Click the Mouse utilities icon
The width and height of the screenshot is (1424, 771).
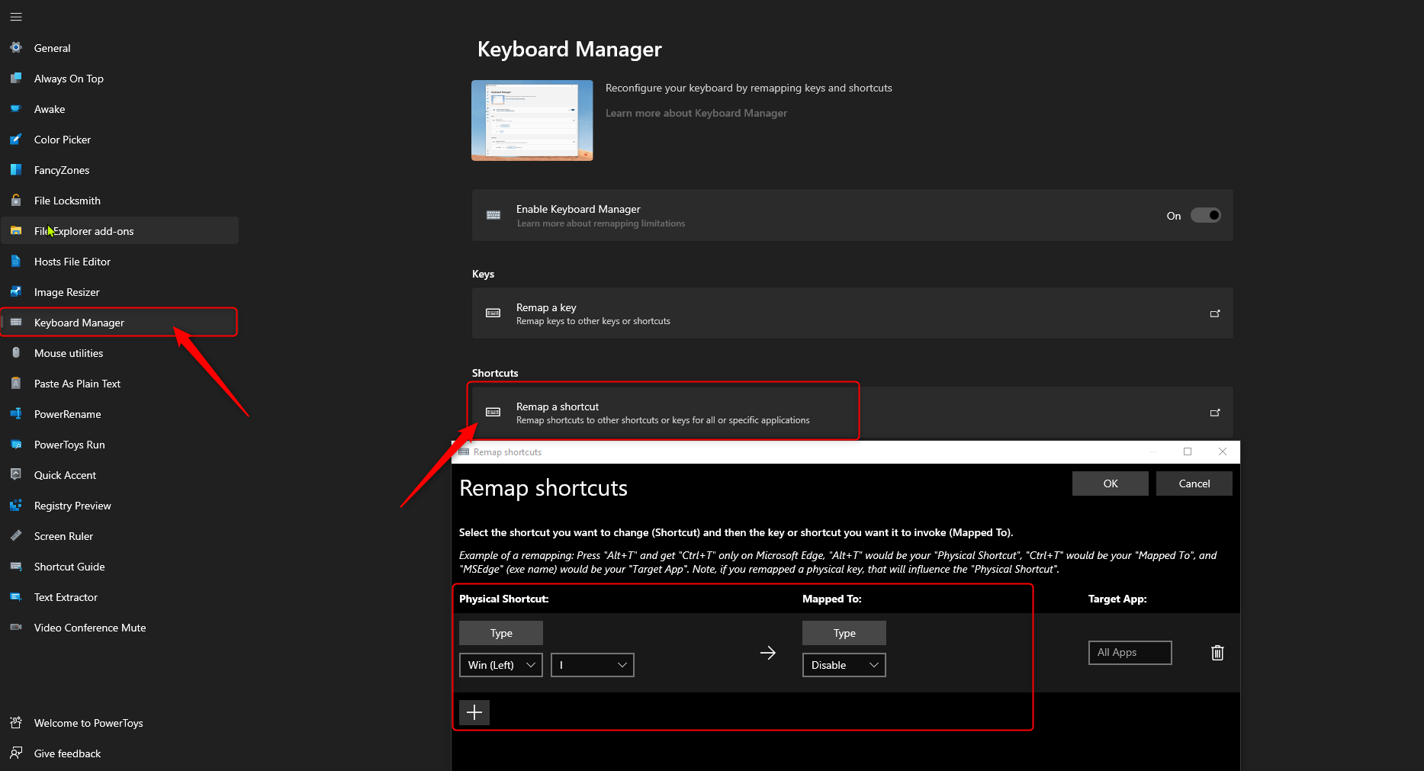tap(16, 352)
